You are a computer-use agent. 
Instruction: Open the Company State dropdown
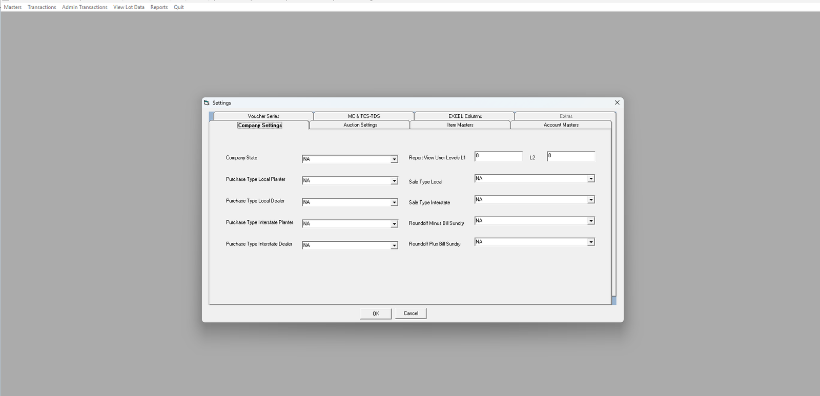(x=394, y=159)
